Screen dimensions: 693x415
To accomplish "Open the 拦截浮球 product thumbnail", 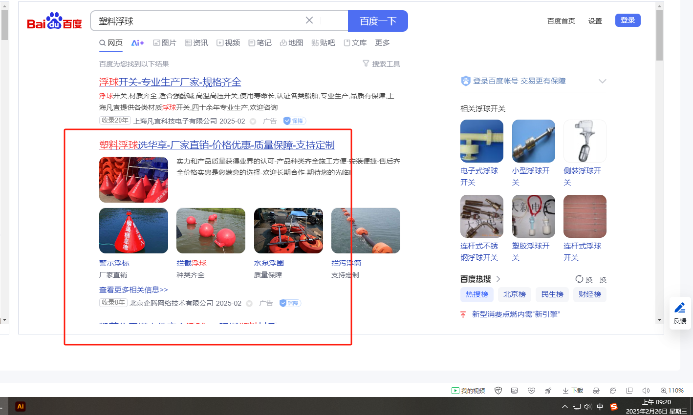I will click(211, 230).
